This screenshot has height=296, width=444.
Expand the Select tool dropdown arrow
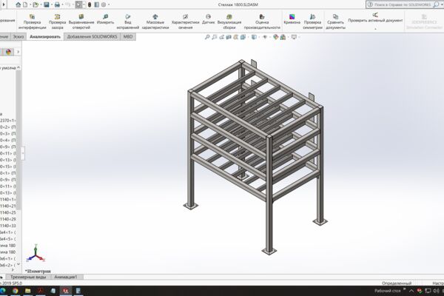click(84, 5)
